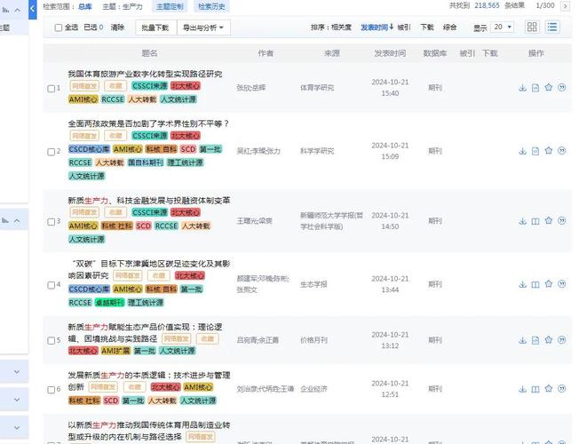
Task: Download the 赋能生态产品价值实现 article
Action: (x=522, y=340)
